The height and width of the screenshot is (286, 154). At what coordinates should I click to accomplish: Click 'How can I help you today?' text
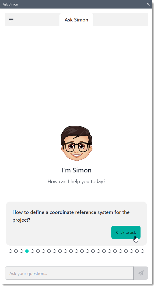[76, 182]
